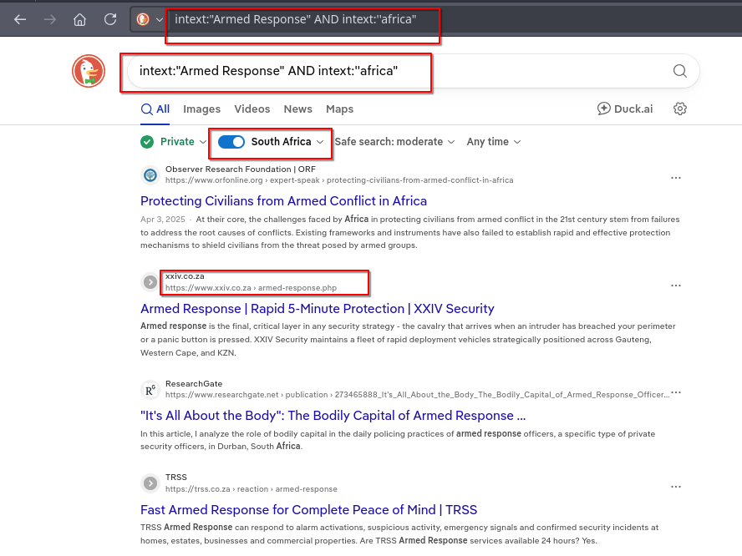Open researchgate.net publication URL

[417, 395]
